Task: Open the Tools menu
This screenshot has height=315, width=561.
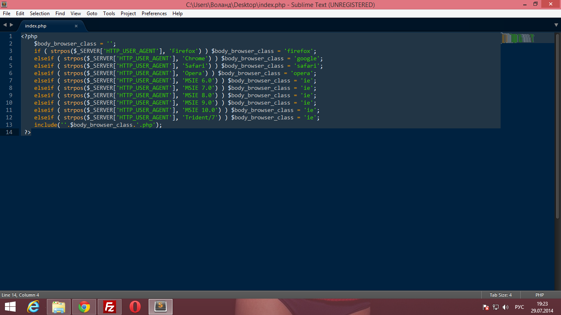Action: 109,14
